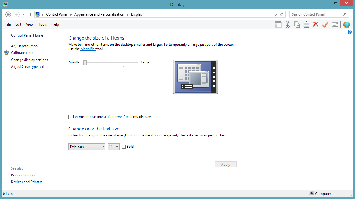This screenshot has width=355, height=199.
Task: Expand the Title bars item dropdown
Action: click(87, 147)
